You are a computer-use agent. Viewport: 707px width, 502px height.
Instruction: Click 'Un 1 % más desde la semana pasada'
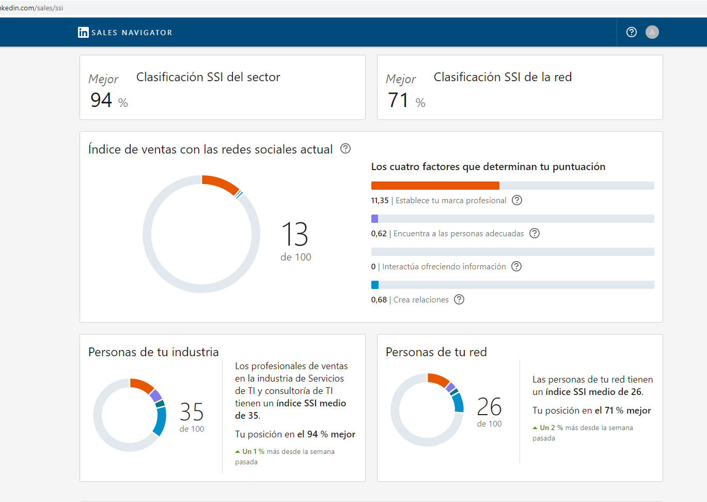pyautogui.click(x=285, y=457)
